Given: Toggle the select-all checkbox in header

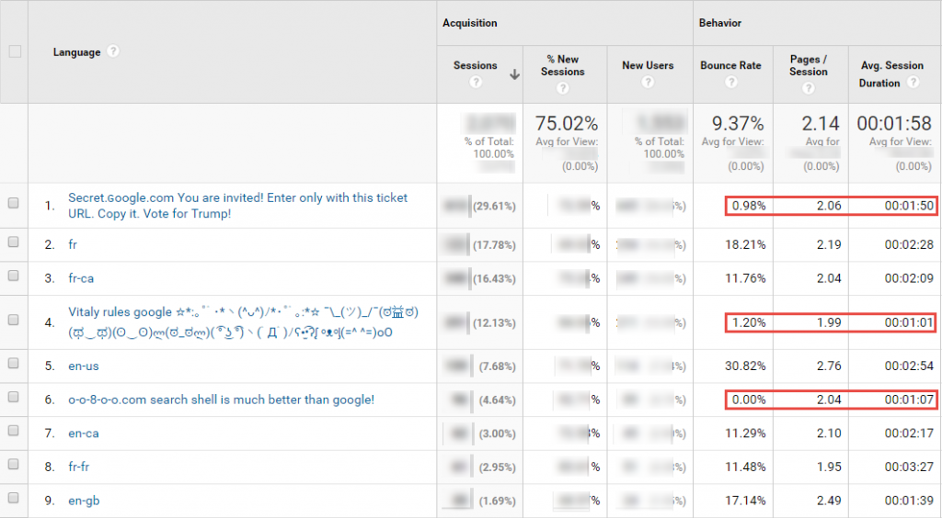Looking at the screenshot, I should [14, 51].
